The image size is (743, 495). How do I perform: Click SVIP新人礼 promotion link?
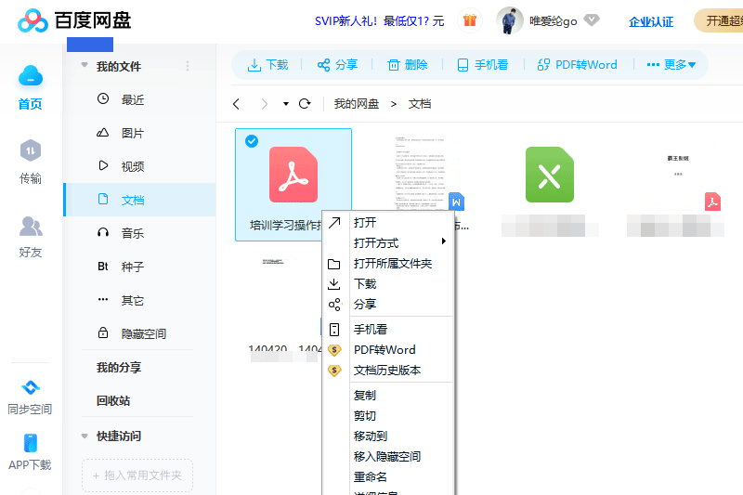tap(380, 21)
